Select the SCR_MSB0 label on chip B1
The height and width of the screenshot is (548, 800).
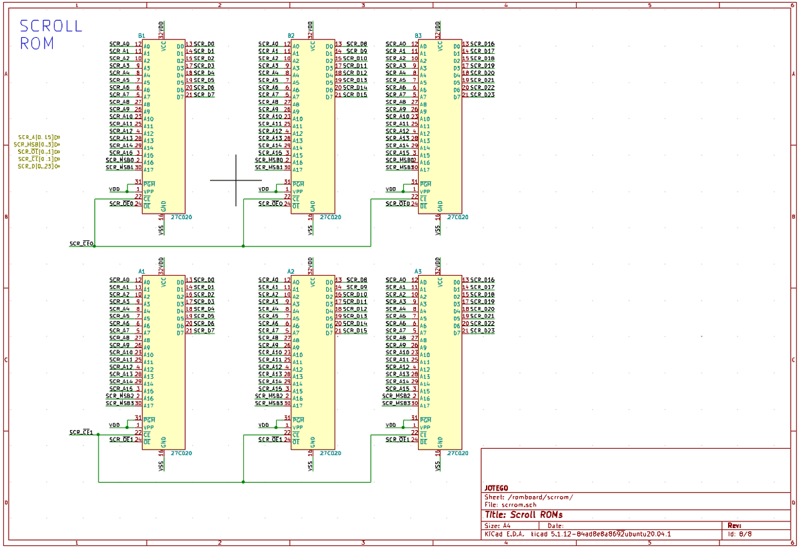point(121,160)
